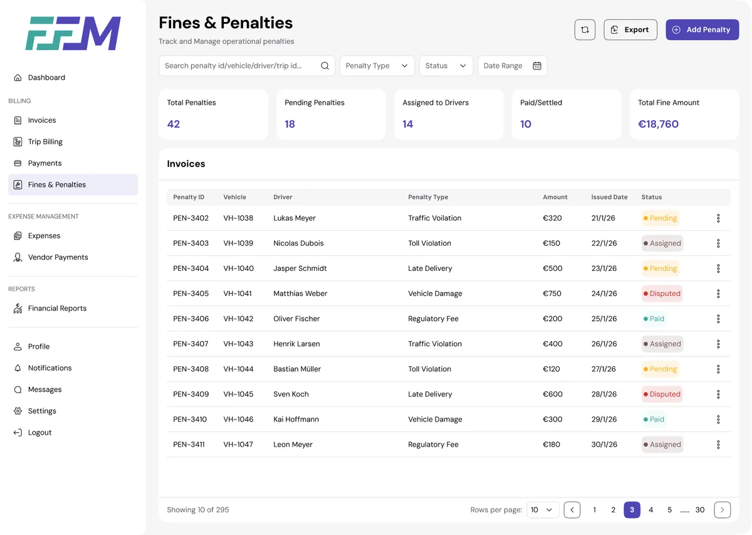Viewport: 752px width, 535px height.
Task: Click the Add Penalty button
Action: (x=702, y=29)
